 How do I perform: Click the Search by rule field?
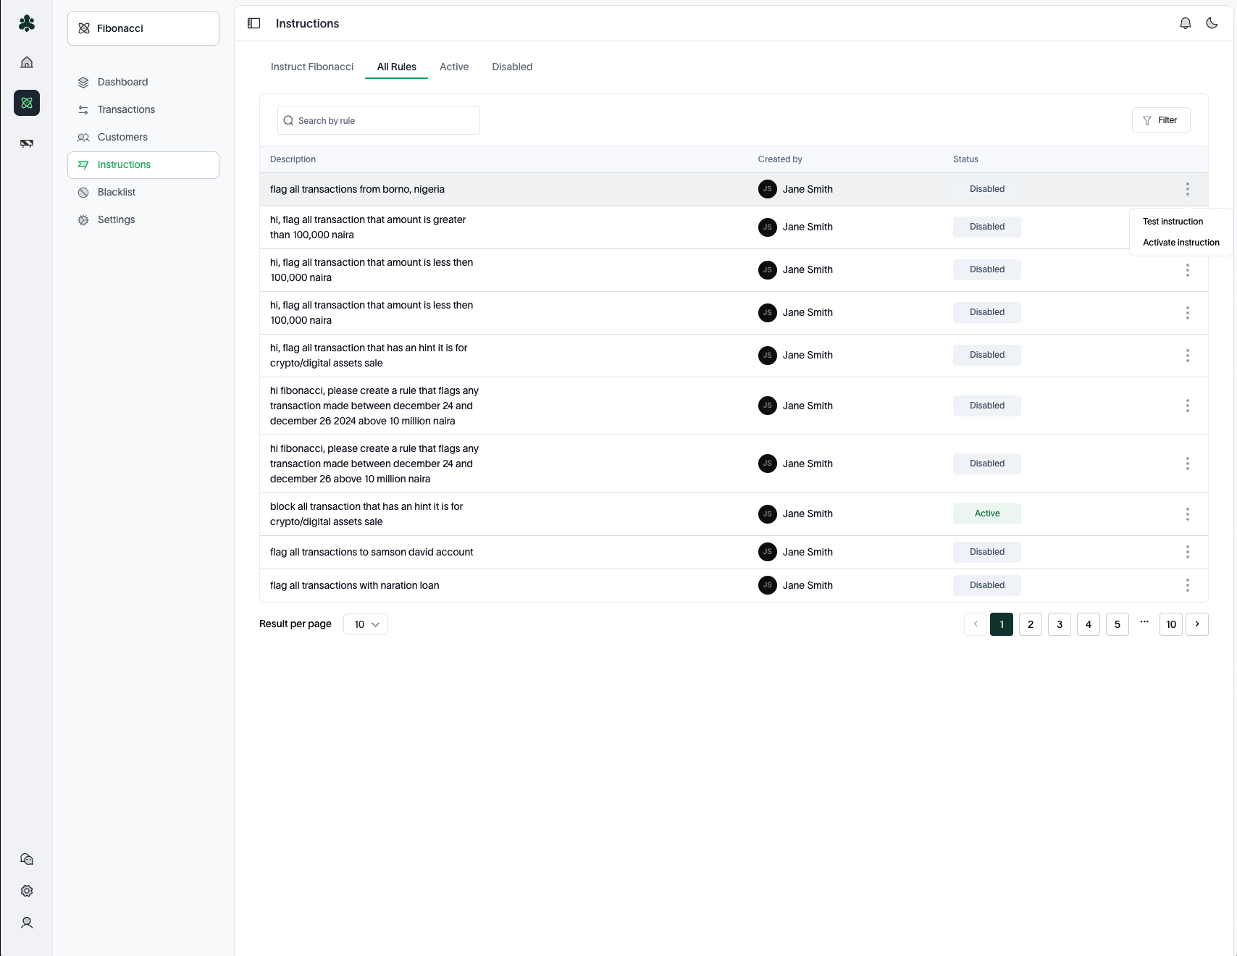(x=379, y=120)
